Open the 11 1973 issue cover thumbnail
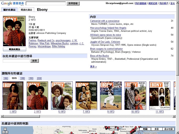 (x=160, y=95)
